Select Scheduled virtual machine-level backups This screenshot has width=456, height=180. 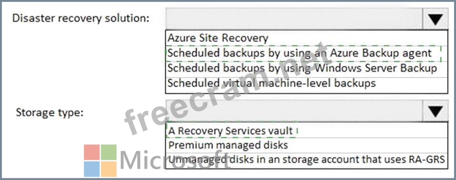coord(306,84)
